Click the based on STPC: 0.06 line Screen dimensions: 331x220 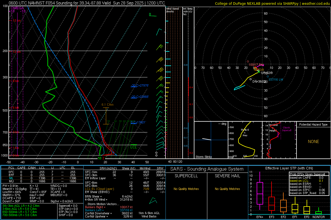coord(307,190)
